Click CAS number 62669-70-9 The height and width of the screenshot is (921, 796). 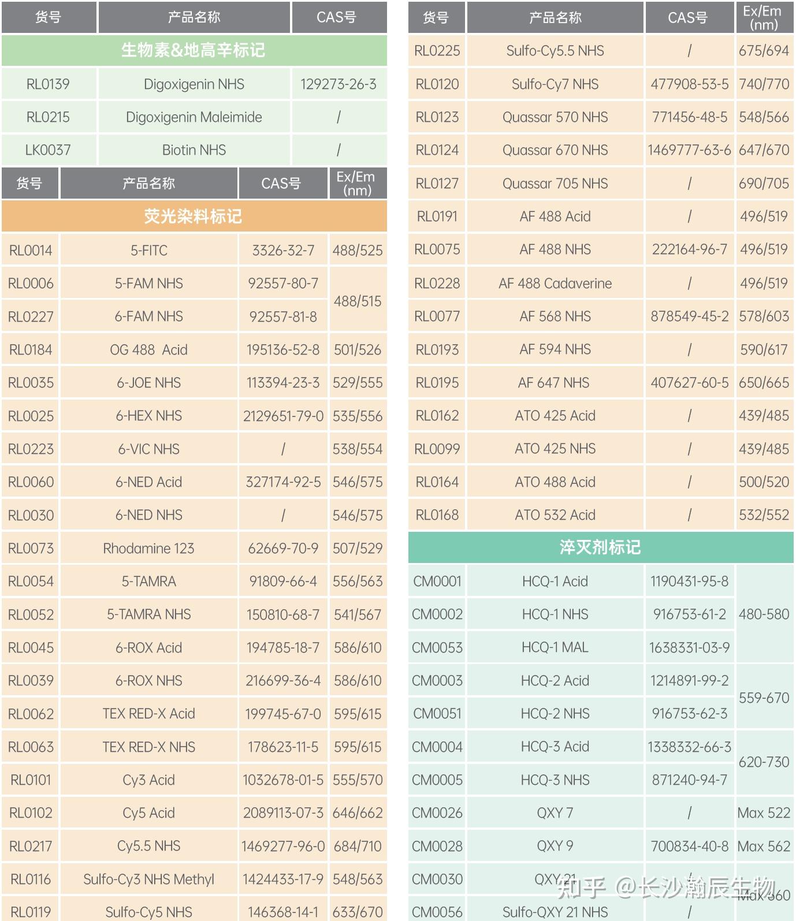[x=283, y=549]
